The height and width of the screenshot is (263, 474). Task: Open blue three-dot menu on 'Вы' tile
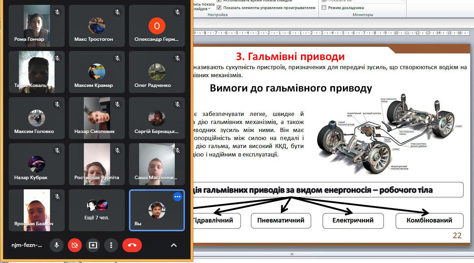(178, 197)
